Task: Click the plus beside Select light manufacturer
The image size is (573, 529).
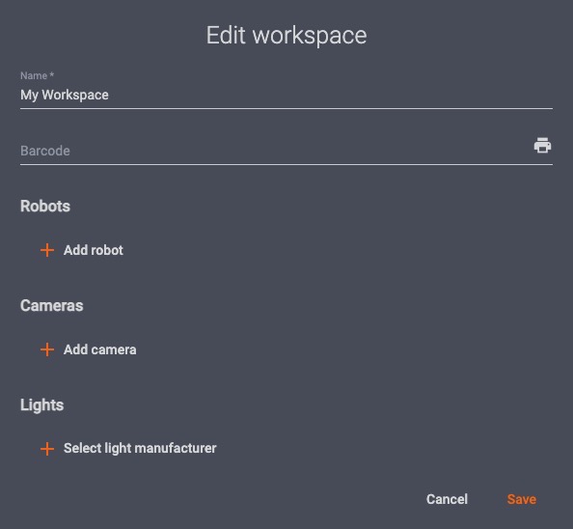Action: pyautogui.click(x=47, y=449)
